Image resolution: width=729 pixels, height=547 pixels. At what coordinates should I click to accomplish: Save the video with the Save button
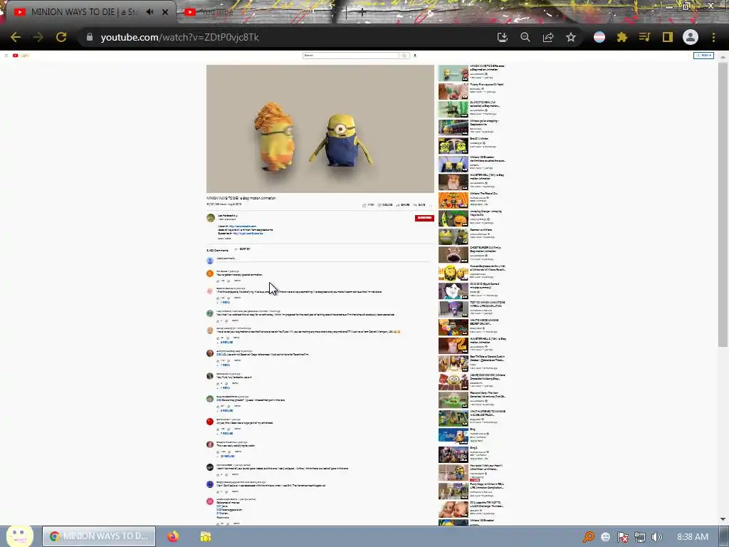(x=419, y=204)
